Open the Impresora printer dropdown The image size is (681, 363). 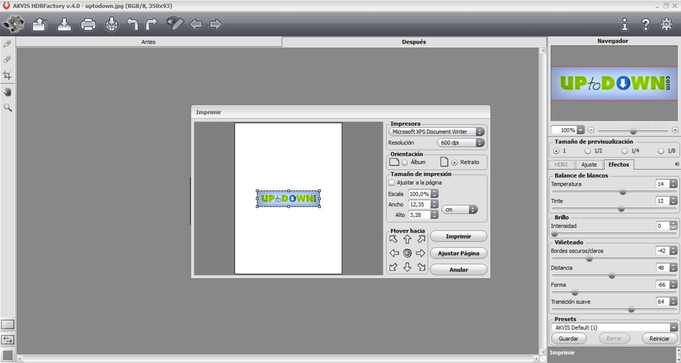pos(436,132)
